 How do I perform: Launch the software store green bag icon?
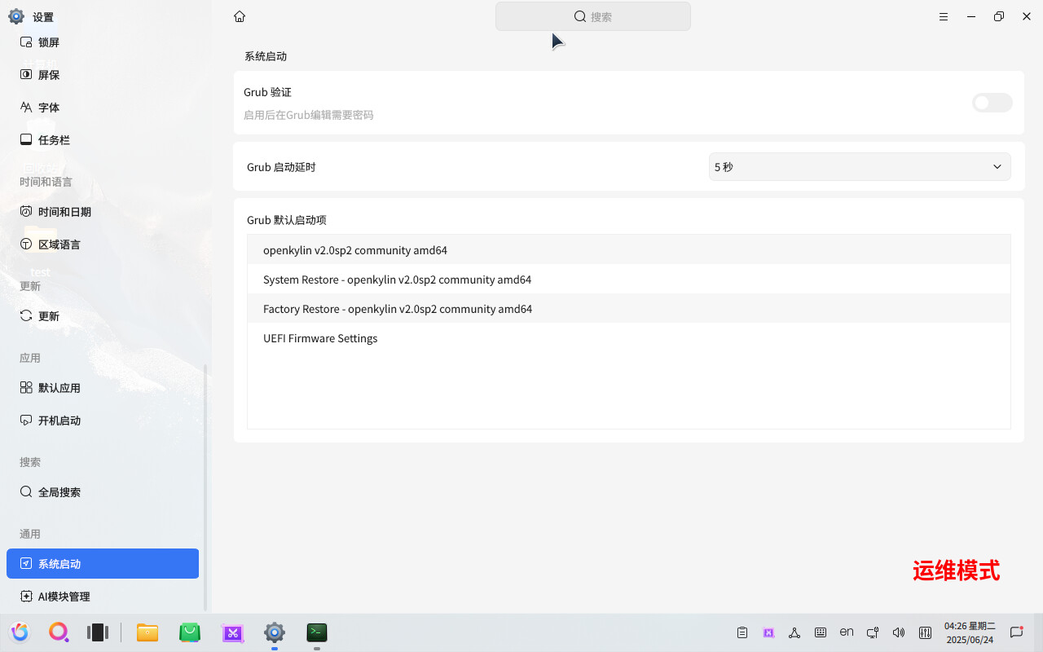190,632
